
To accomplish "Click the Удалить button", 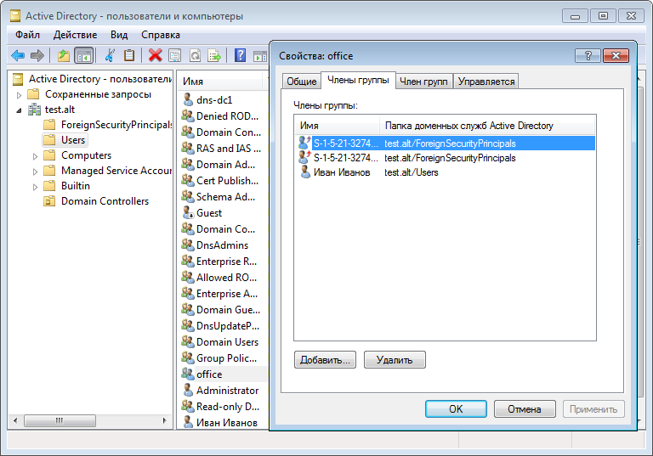I will point(395,360).
